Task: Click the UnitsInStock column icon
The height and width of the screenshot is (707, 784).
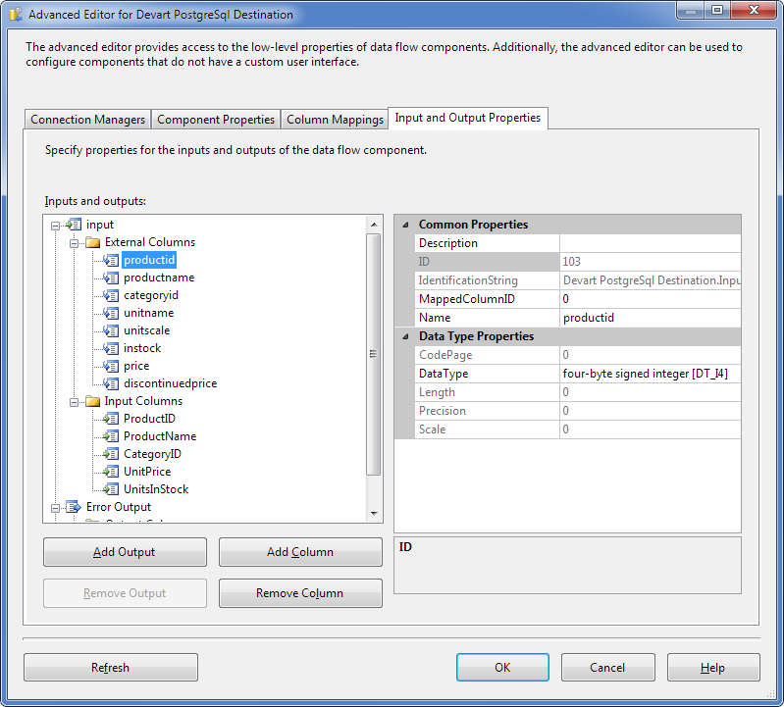Action: [111, 489]
